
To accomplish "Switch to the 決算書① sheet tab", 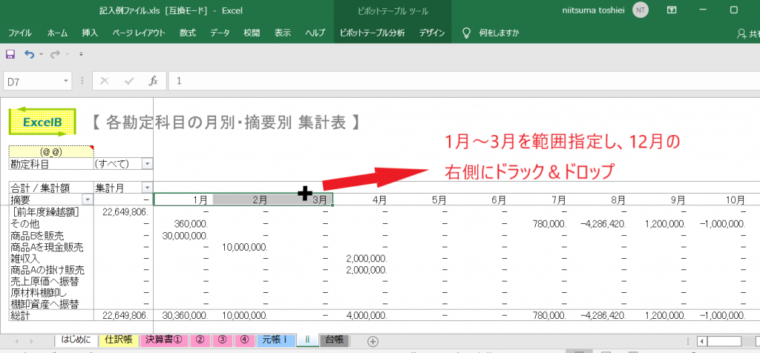I will [x=164, y=340].
